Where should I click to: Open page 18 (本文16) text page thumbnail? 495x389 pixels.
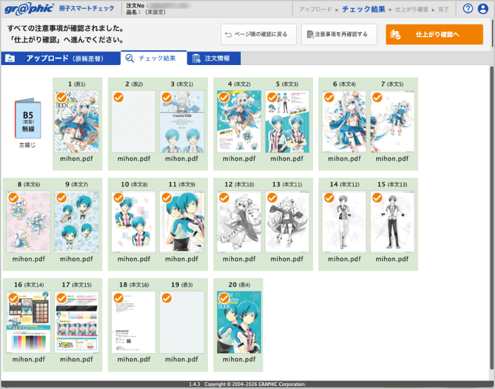coord(134,322)
